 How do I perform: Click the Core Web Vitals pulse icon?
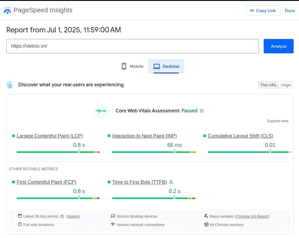101,111
